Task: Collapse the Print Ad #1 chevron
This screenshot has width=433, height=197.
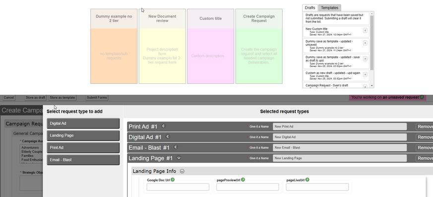Action: [163, 126]
